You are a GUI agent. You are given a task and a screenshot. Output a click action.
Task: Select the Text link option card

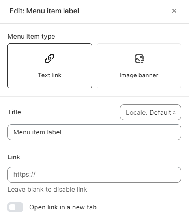50,66
